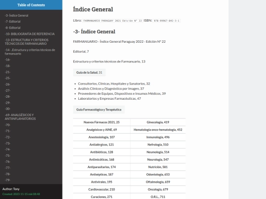Click table cell 'Hematología onco-hematología, 452'
Viewport: 266px width, 199px height.
coord(158,130)
